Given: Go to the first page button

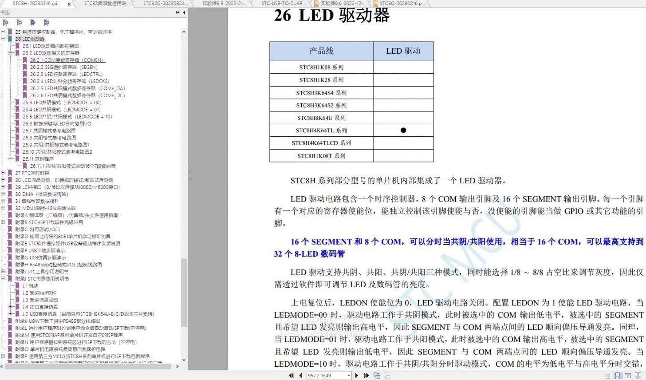Looking at the screenshot, I should [x=291, y=376].
